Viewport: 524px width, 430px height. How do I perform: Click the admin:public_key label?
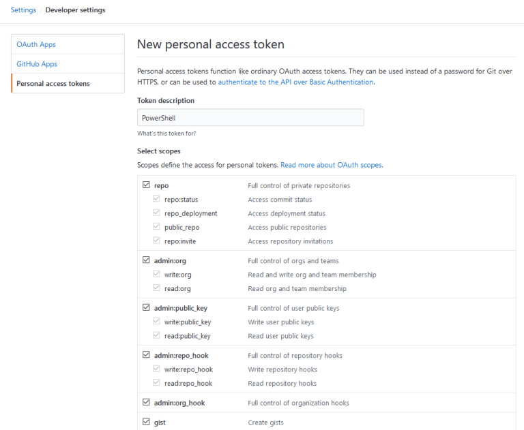pos(181,308)
